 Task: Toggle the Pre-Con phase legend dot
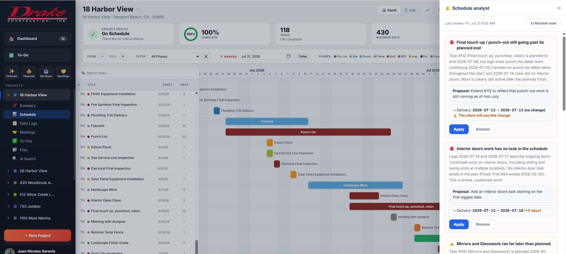pyautogui.click(x=335, y=56)
